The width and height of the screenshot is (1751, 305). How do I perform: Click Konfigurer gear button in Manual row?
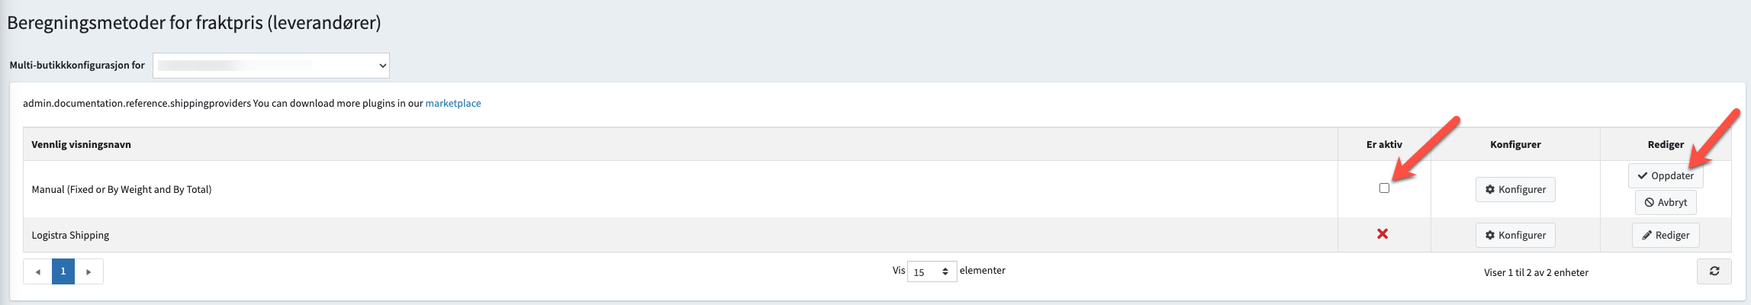pyautogui.click(x=1514, y=190)
